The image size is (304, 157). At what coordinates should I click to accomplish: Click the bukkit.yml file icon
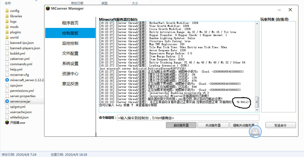[x=7, y=53]
